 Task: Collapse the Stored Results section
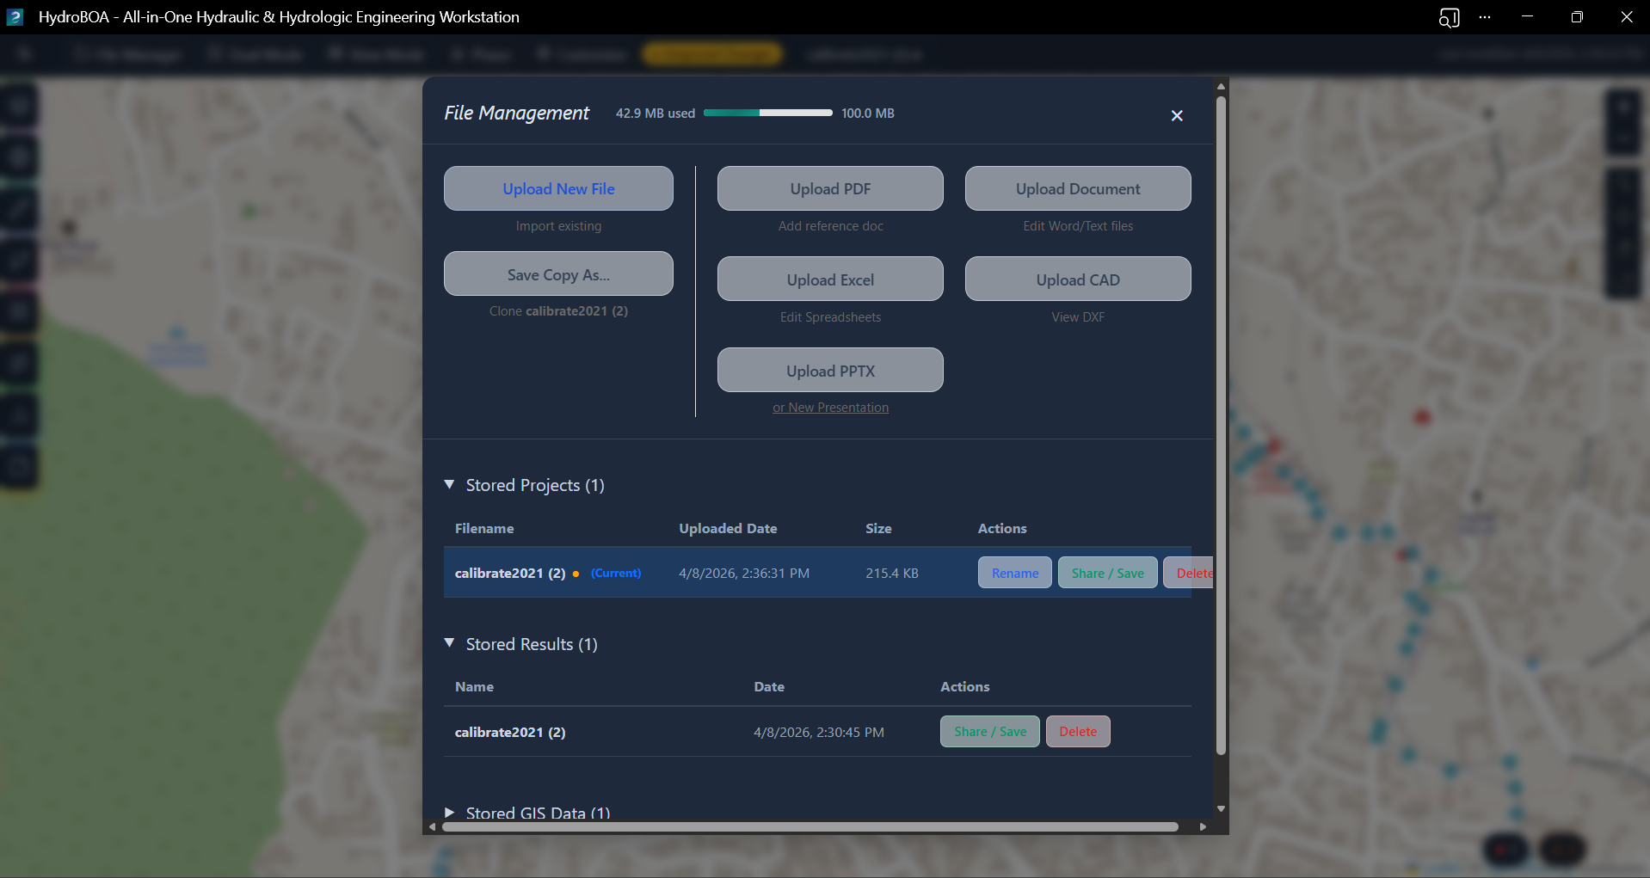point(449,643)
